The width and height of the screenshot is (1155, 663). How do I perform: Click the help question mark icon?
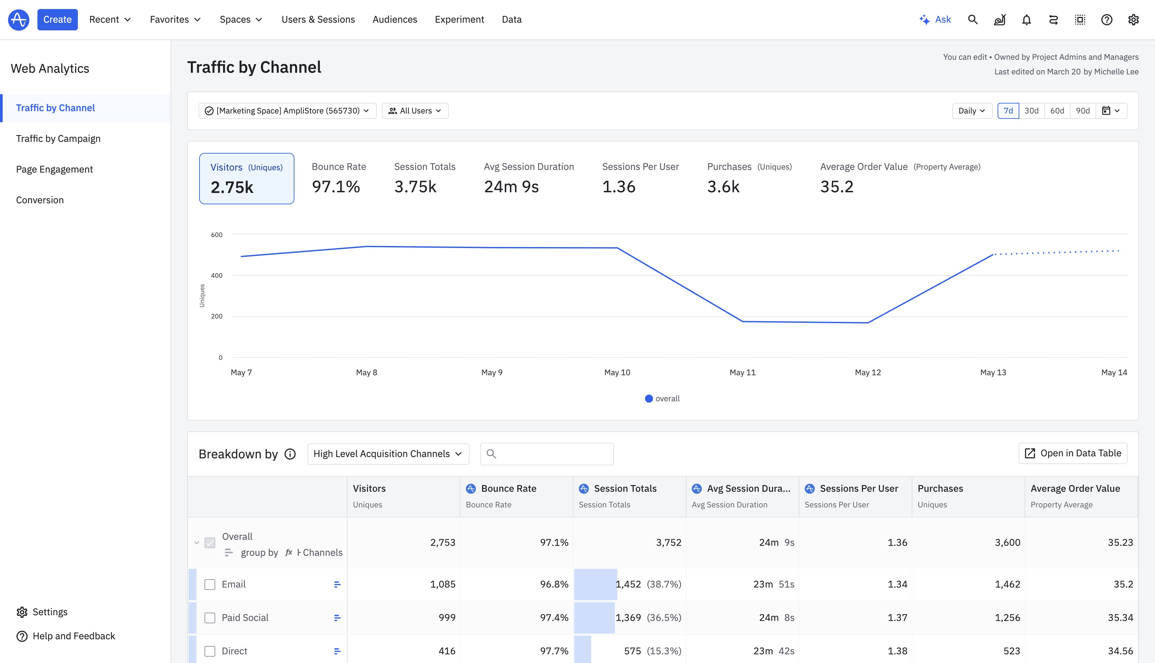coord(1107,20)
